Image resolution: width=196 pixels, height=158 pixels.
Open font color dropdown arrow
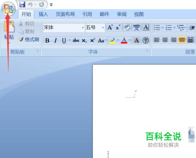[x=129, y=40]
